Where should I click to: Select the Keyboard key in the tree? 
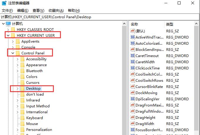click(34, 118)
